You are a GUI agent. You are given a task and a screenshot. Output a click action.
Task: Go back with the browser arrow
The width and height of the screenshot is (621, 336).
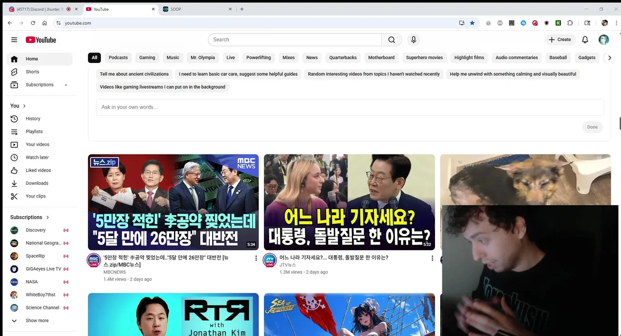10,23
